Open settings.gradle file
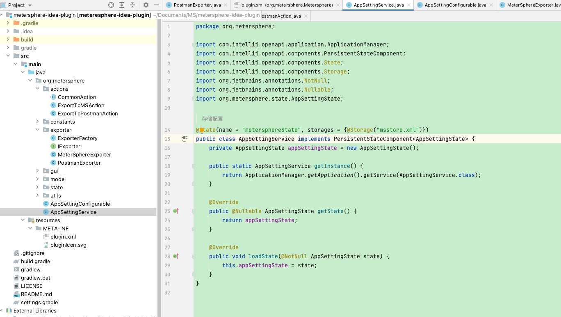 point(39,302)
